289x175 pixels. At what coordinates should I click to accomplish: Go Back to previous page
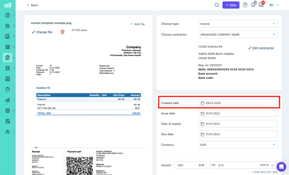coord(32,5)
